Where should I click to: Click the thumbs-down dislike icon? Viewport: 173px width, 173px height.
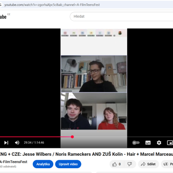point(130,164)
